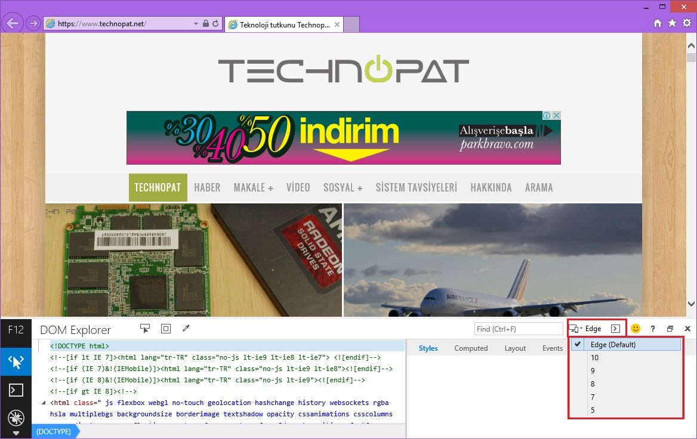Open the Tools gear icon
This screenshot has width=697, height=439.
[687, 23]
